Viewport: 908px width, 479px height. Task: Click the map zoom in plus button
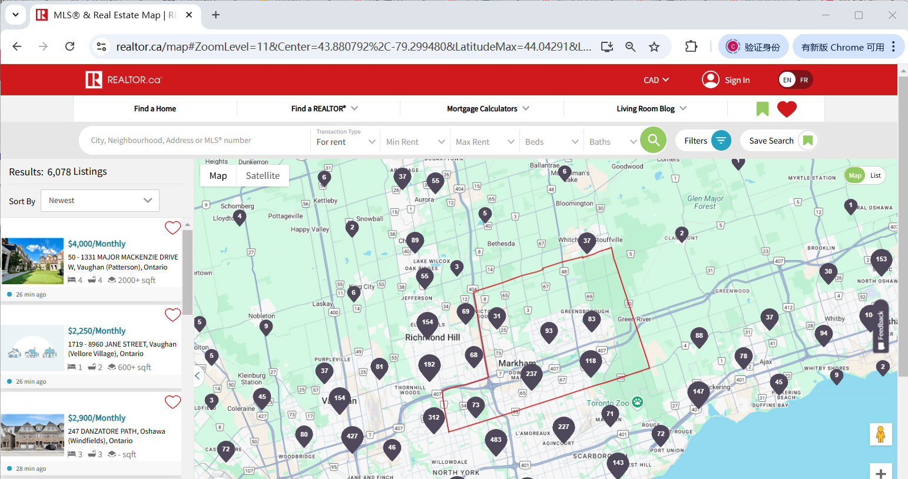pos(880,473)
